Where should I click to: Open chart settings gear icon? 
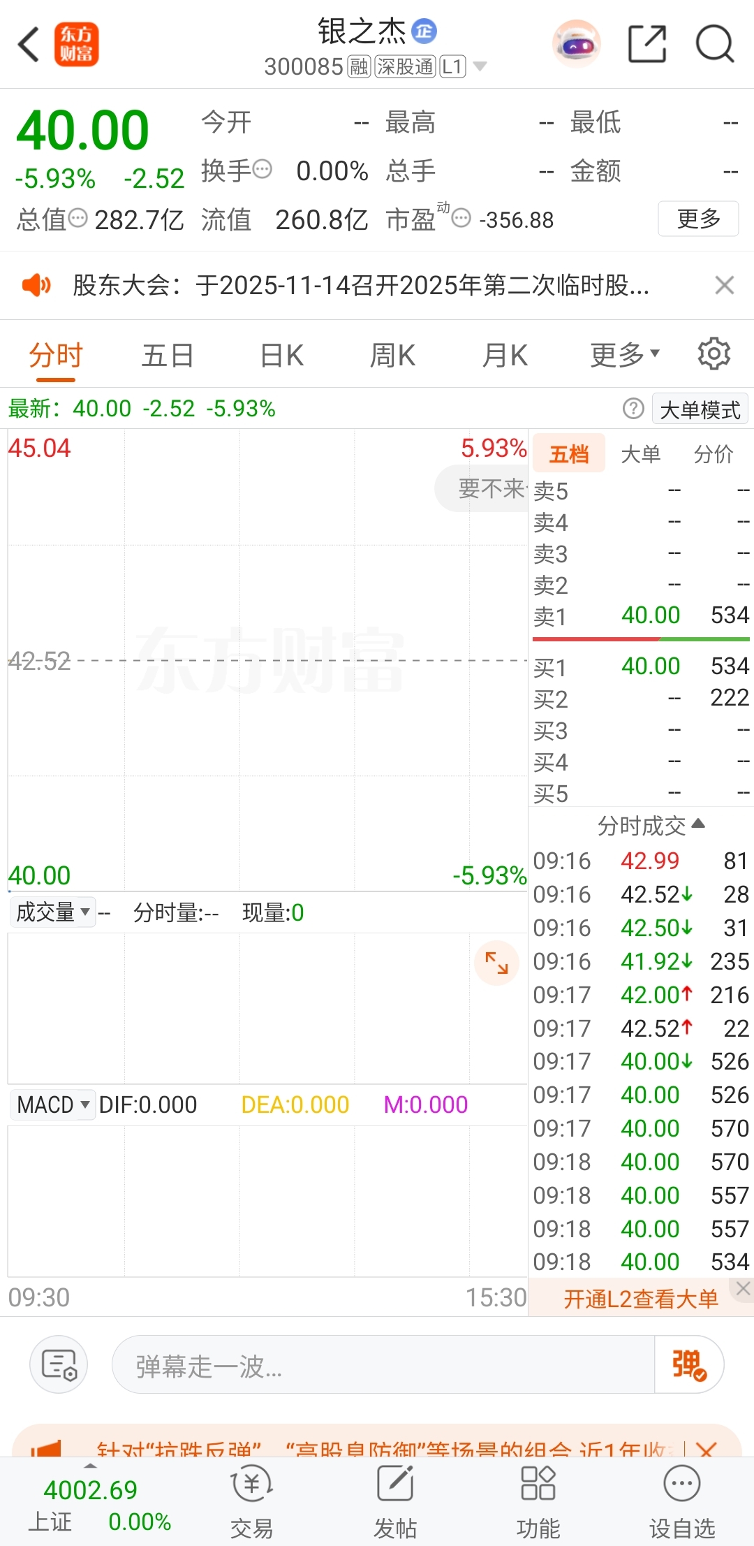click(714, 354)
